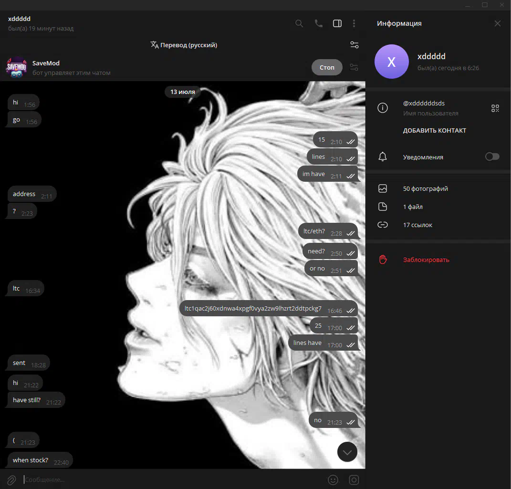Click the chat header name xddddd
The image size is (511, 489).
coord(19,19)
